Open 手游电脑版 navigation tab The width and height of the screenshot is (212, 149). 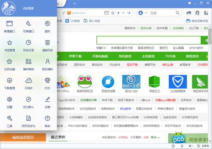click(x=100, y=56)
